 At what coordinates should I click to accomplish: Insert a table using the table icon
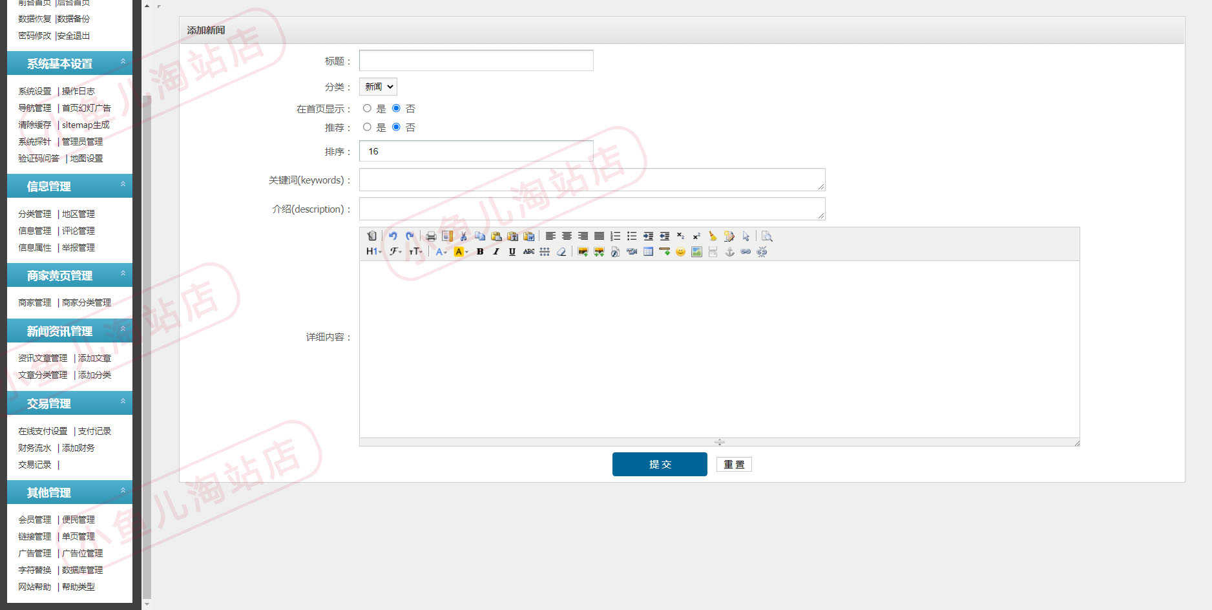coord(648,251)
